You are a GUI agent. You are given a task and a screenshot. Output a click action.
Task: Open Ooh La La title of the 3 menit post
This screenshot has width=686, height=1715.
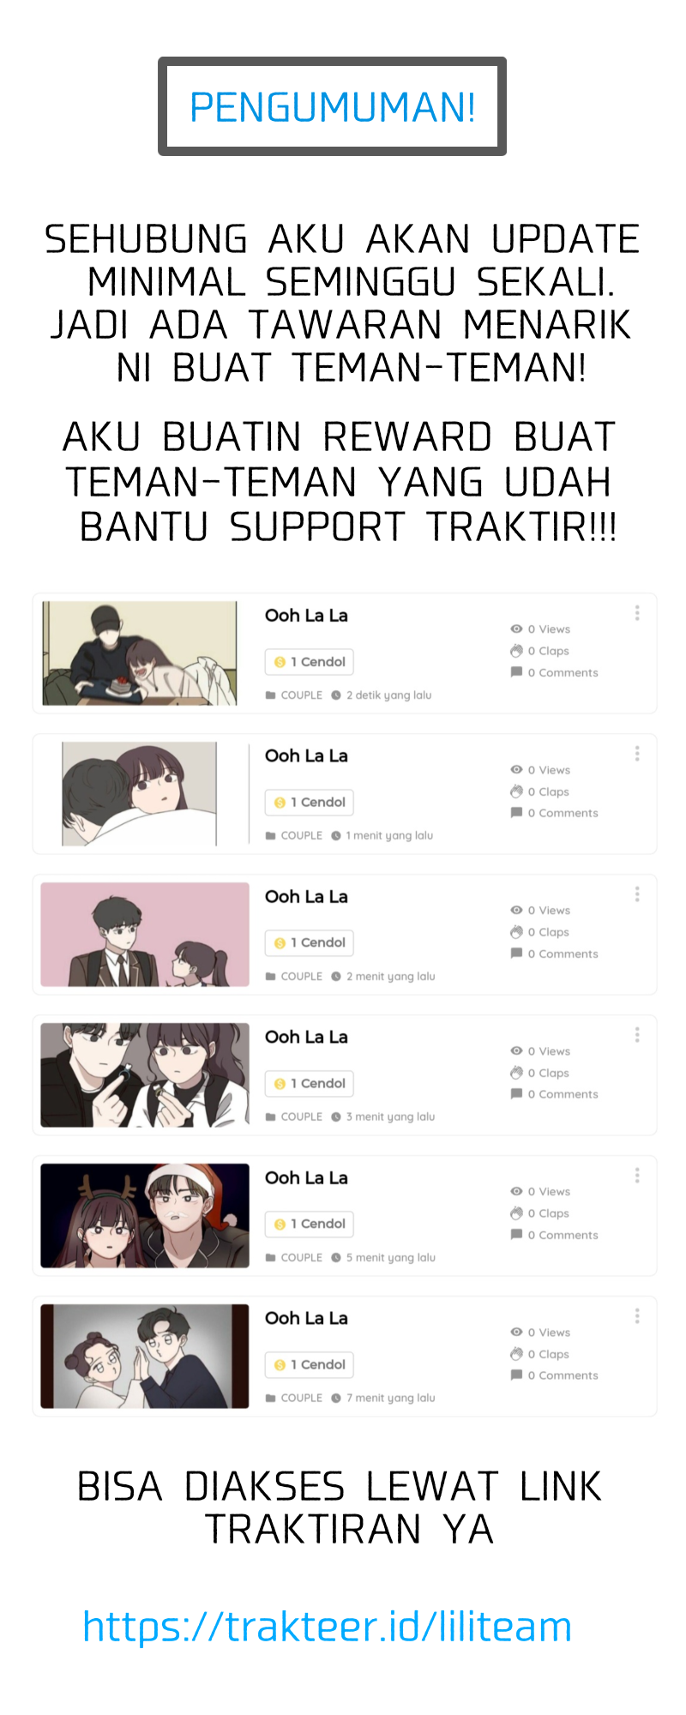(x=306, y=1038)
